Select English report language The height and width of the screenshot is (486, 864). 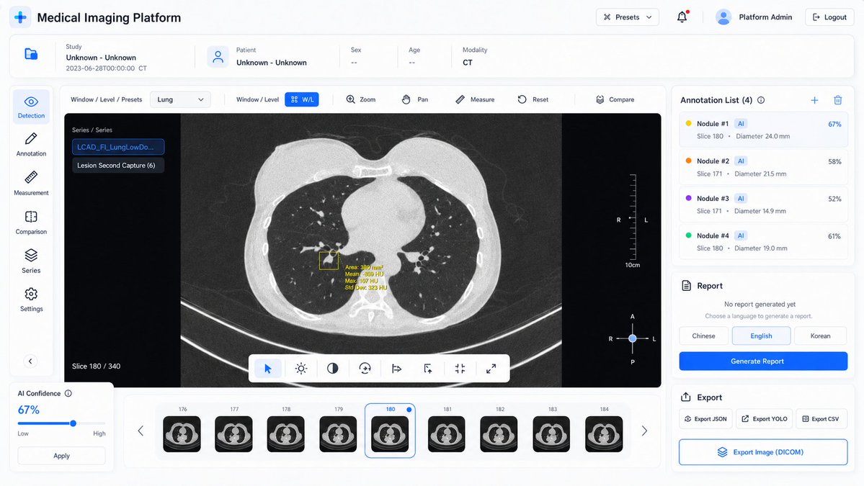(761, 336)
